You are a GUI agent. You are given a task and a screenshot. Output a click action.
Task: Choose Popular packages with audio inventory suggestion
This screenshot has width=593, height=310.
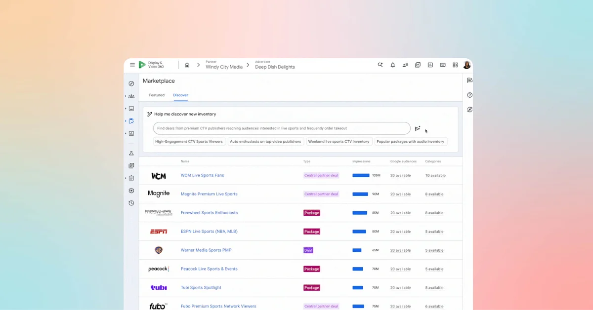click(x=411, y=142)
